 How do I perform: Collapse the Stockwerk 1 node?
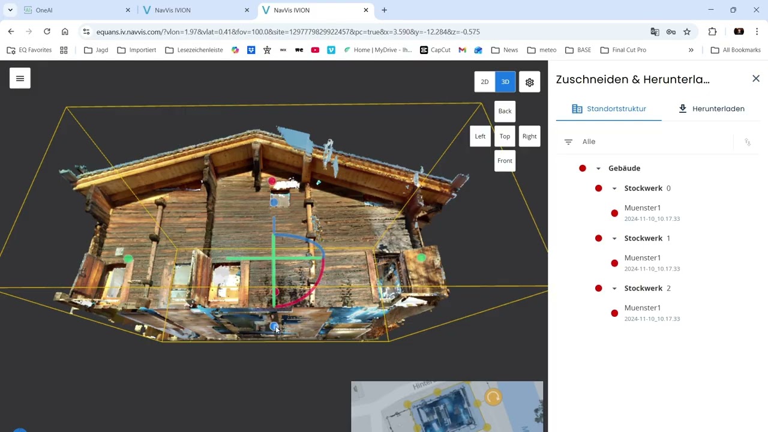coord(614,238)
